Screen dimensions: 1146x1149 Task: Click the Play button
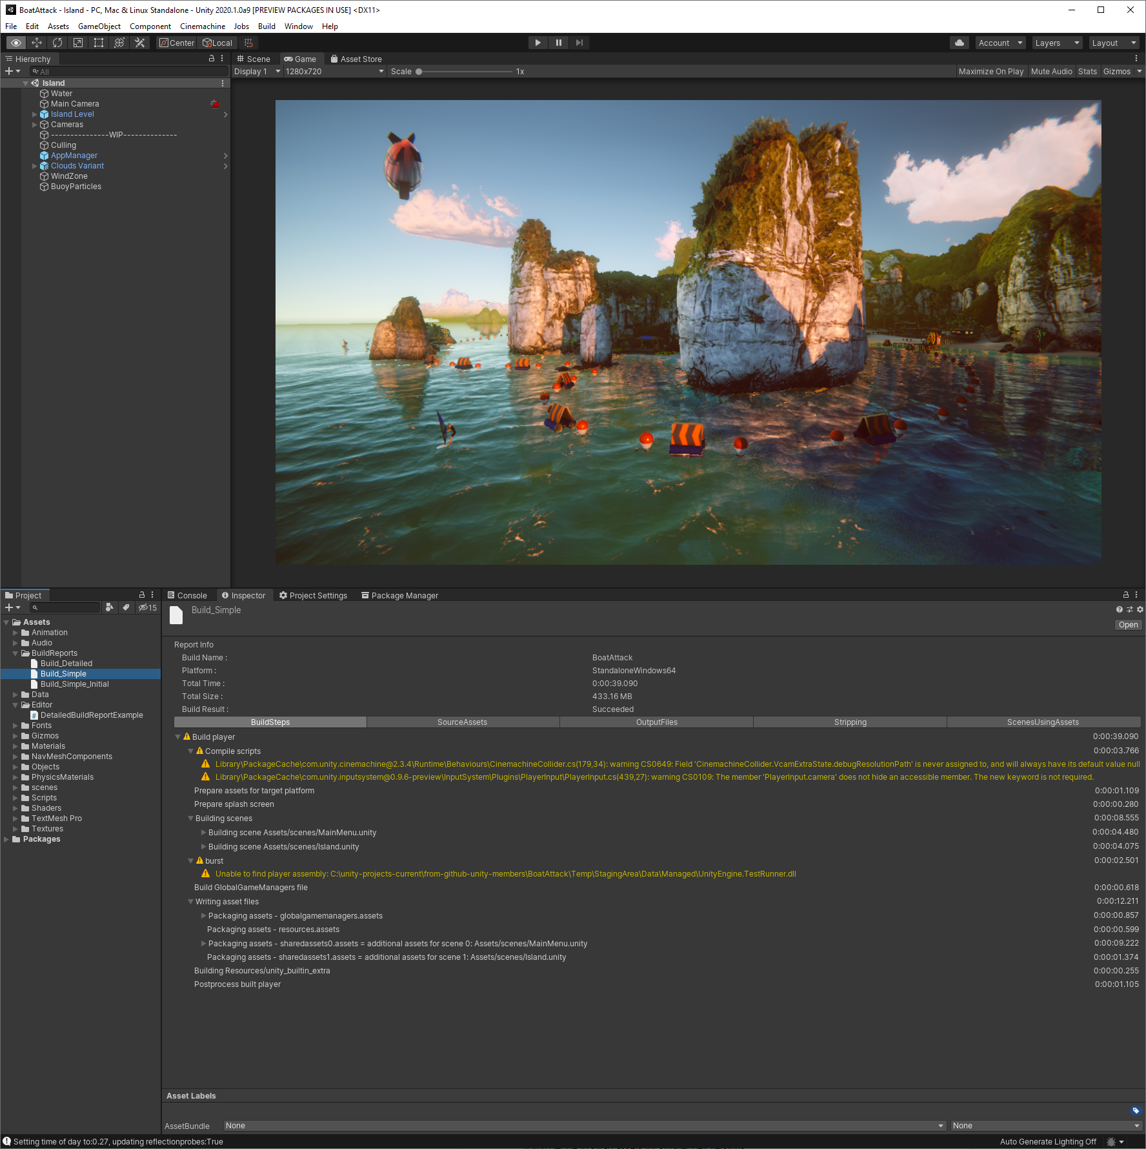point(538,43)
